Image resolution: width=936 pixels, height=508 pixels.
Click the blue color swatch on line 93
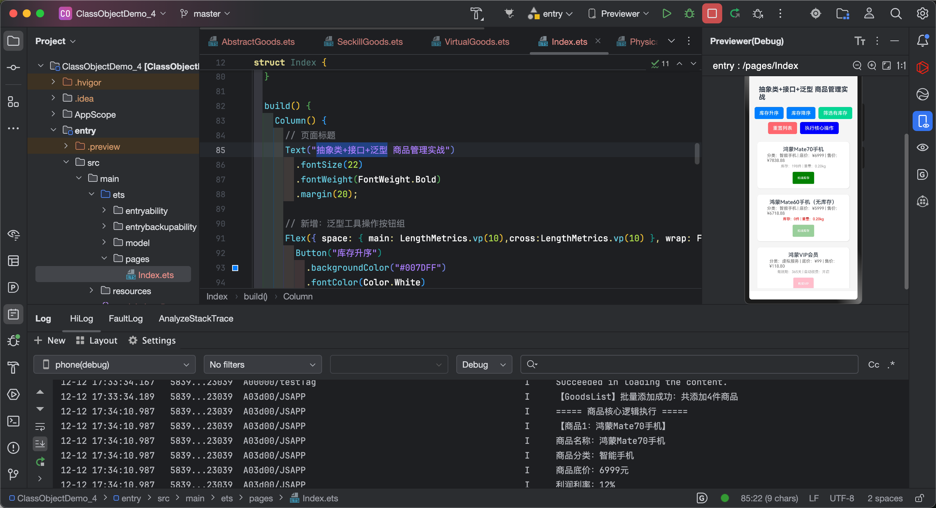tap(235, 268)
